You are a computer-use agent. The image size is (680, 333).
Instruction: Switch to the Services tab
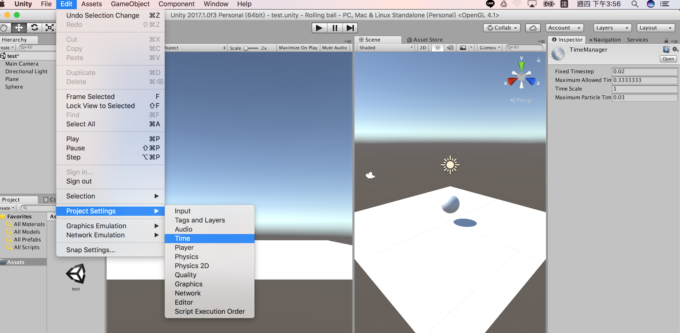click(637, 40)
